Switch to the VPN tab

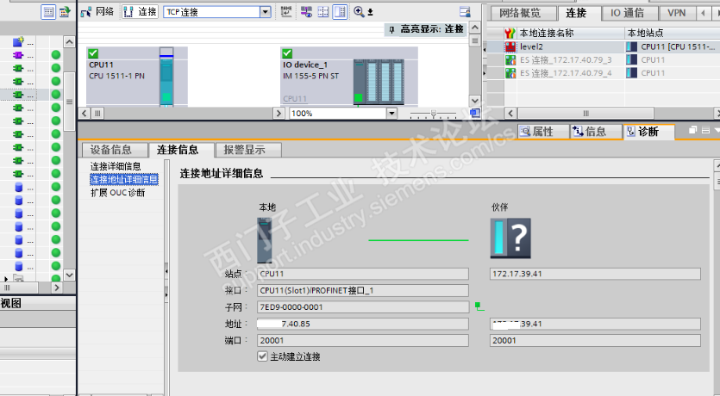pos(676,13)
